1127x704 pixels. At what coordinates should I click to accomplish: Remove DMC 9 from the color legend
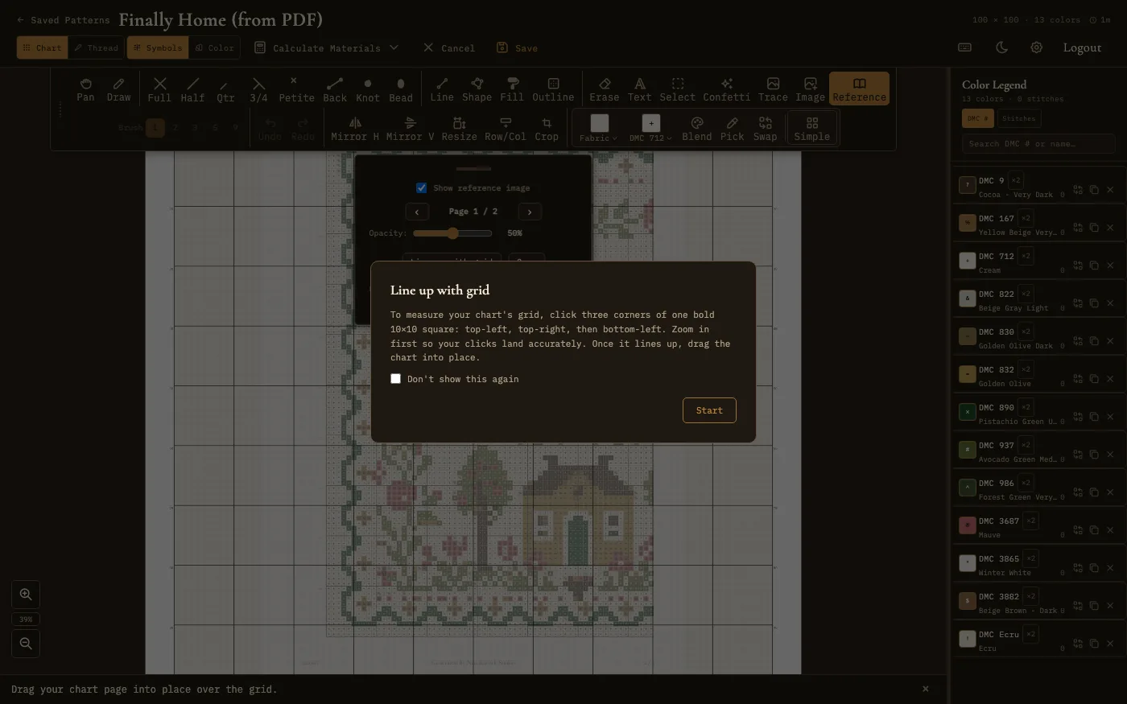click(1110, 190)
